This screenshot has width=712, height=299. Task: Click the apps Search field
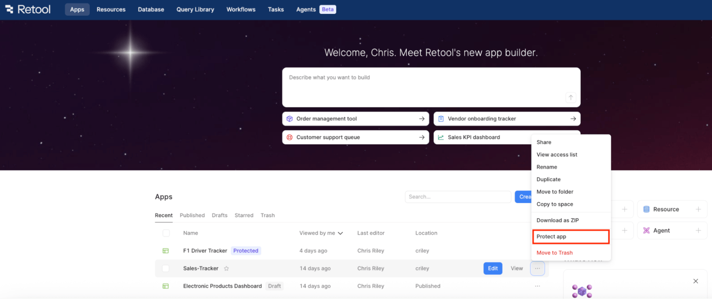point(458,197)
